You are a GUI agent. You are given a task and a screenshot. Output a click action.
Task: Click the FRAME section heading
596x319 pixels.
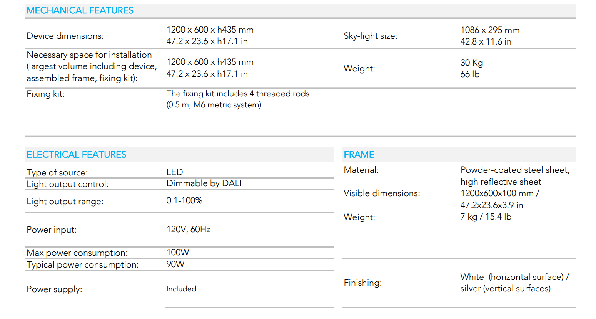click(359, 154)
